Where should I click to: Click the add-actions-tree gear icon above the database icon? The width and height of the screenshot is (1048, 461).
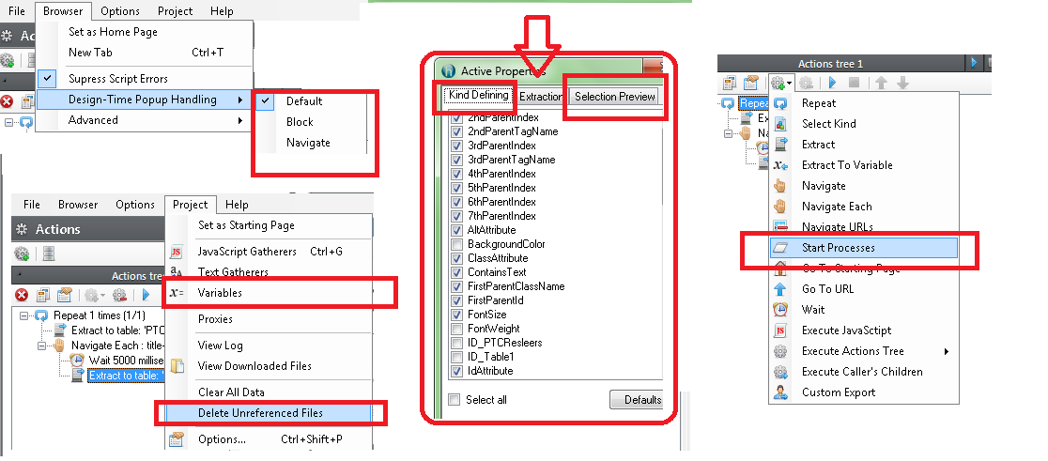coord(22,254)
